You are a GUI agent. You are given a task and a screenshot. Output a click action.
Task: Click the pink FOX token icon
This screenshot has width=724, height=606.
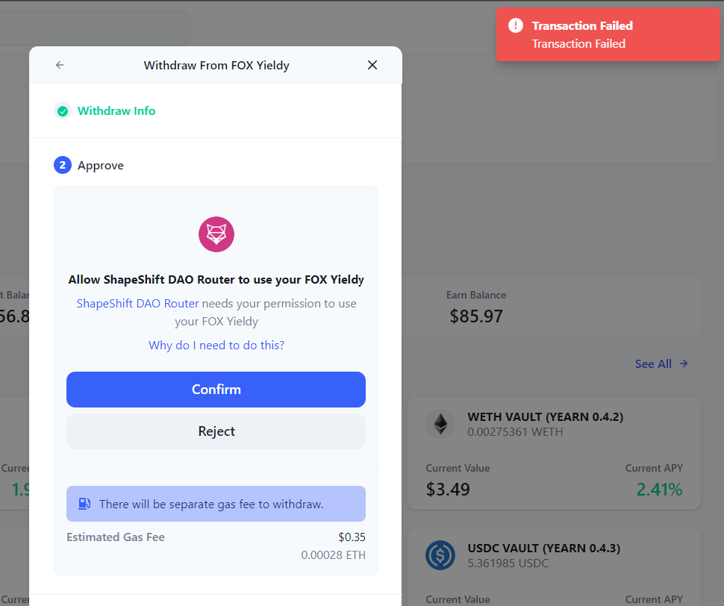click(x=216, y=234)
